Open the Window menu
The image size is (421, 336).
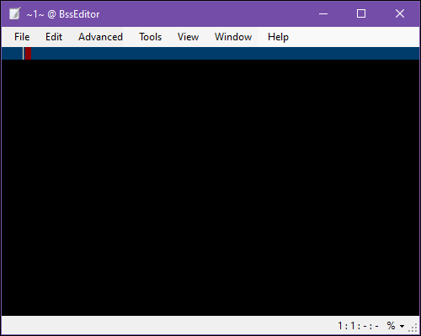tap(233, 37)
